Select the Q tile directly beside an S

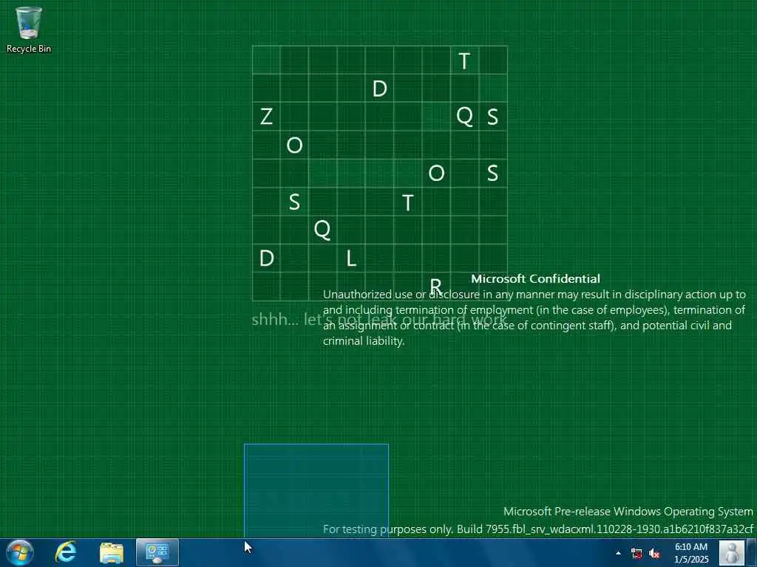click(464, 117)
